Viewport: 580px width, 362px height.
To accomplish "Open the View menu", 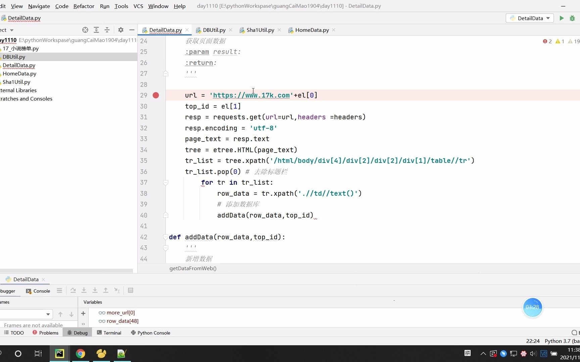I will (x=17, y=6).
